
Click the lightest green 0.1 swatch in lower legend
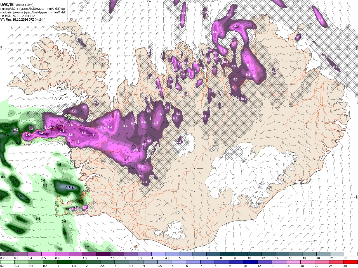[7, 262]
